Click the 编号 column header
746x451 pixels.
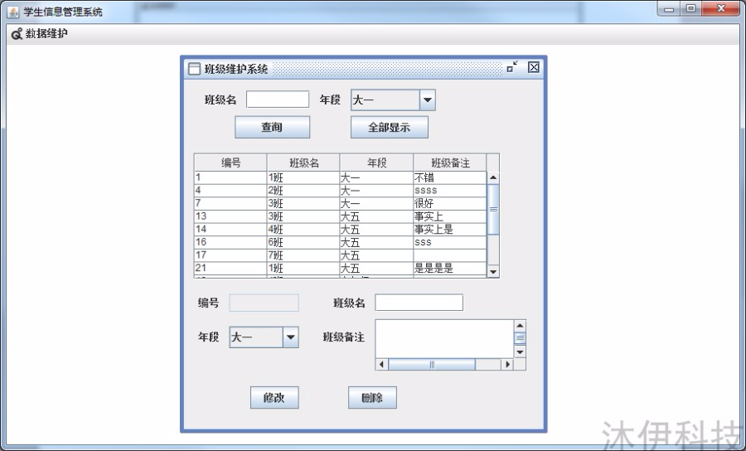coord(230,162)
